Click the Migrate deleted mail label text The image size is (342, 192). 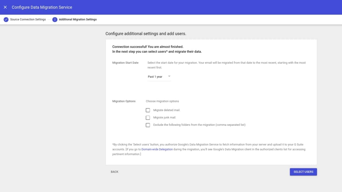pyautogui.click(x=167, y=110)
